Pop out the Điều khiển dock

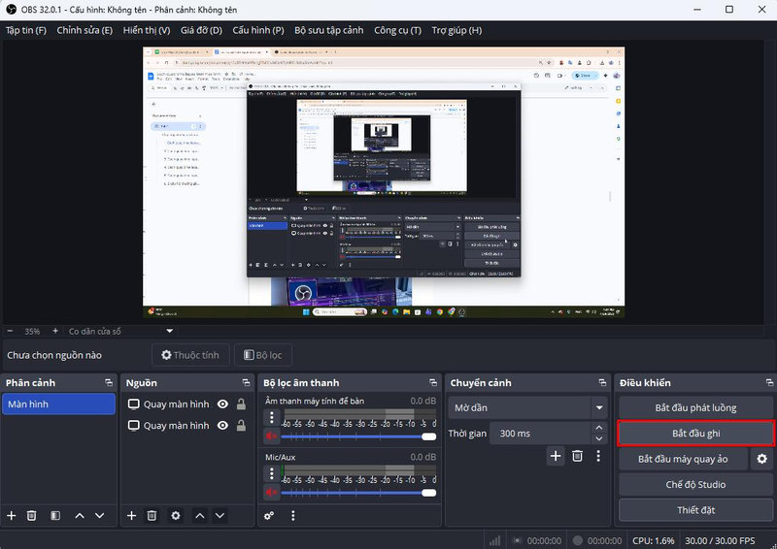(x=769, y=383)
